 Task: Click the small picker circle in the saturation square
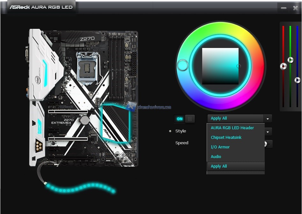pyautogui.click(x=239, y=66)
